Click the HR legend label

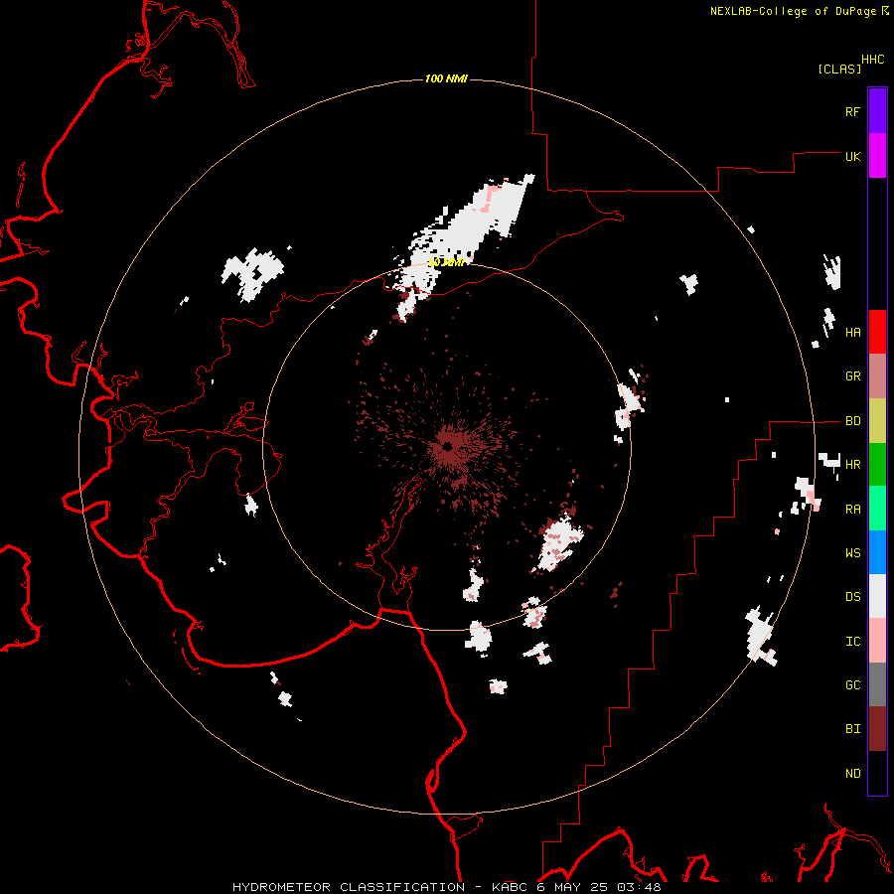tap(852, 465)
